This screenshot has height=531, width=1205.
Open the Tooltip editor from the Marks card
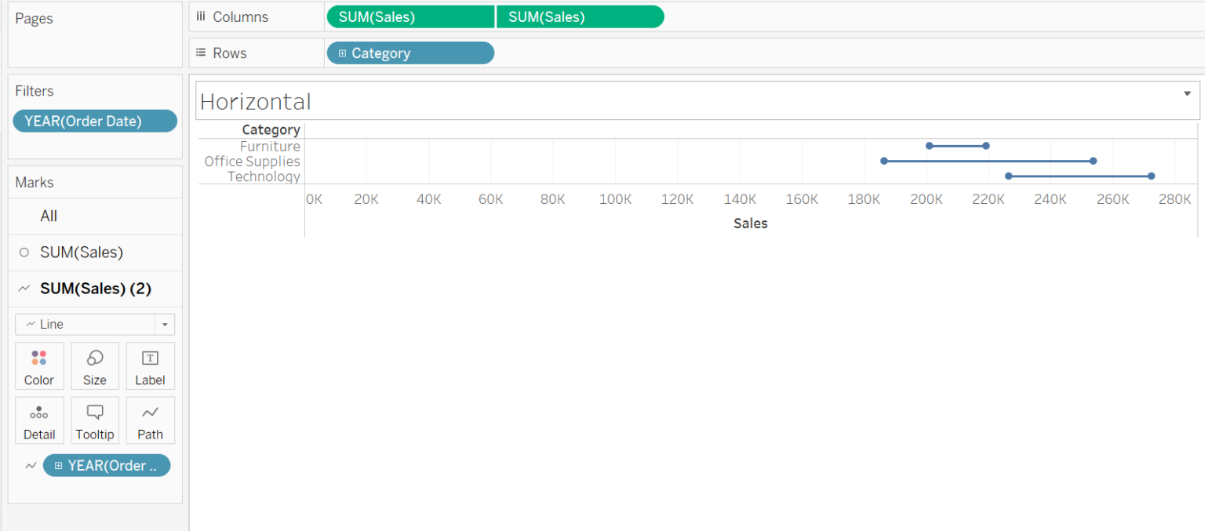coord(95,420)
